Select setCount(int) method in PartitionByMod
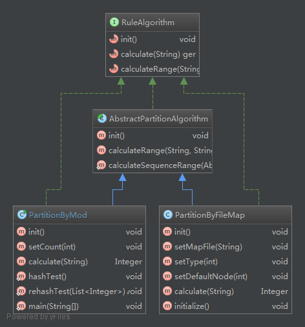305x327 pixels. pyautogui.click(x=79, y=247)
